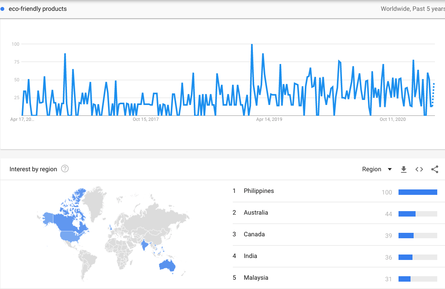Click the chart peak at value 100

(x=252, y=45)
